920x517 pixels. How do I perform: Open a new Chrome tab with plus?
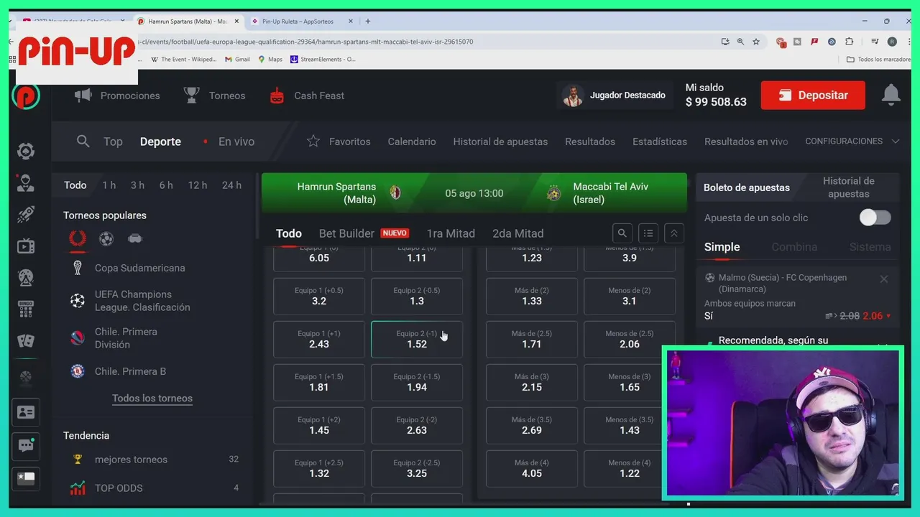point(368,22)
